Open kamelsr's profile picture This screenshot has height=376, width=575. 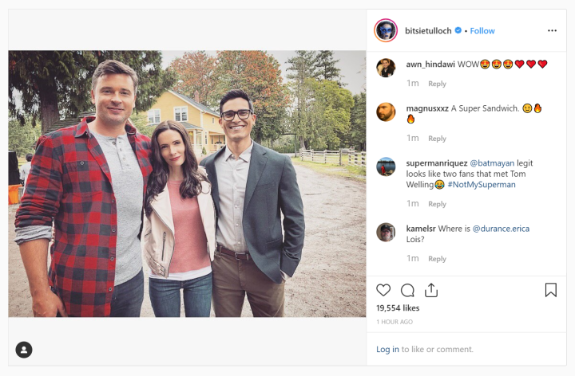click(x=386, y=232)
